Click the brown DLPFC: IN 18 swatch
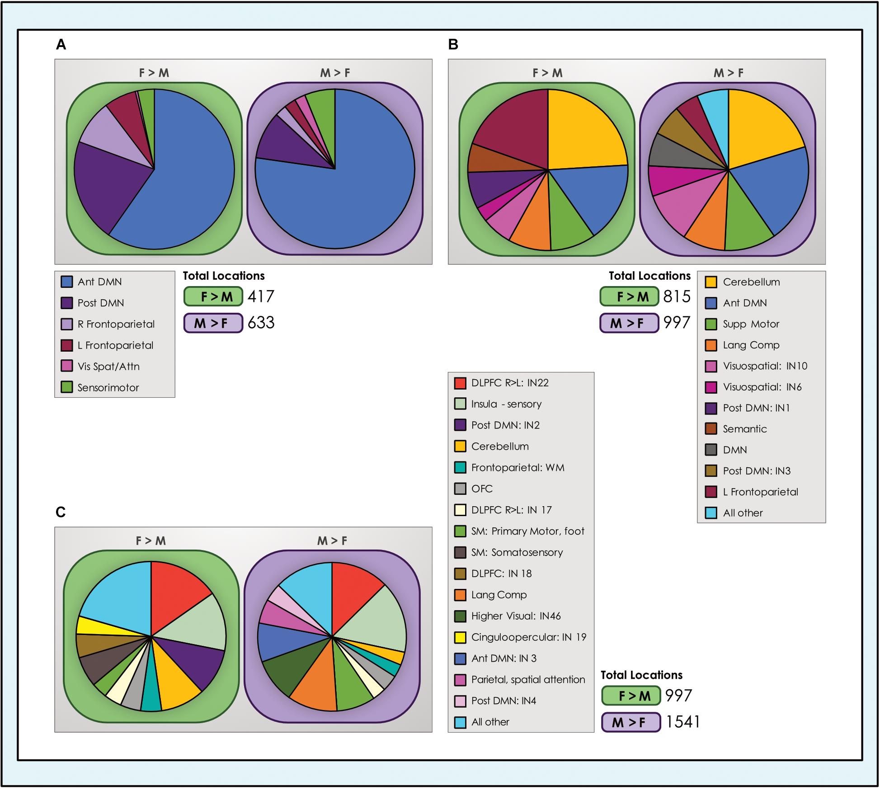The width and height of the screenshot is (880, 790). (460, 574)
